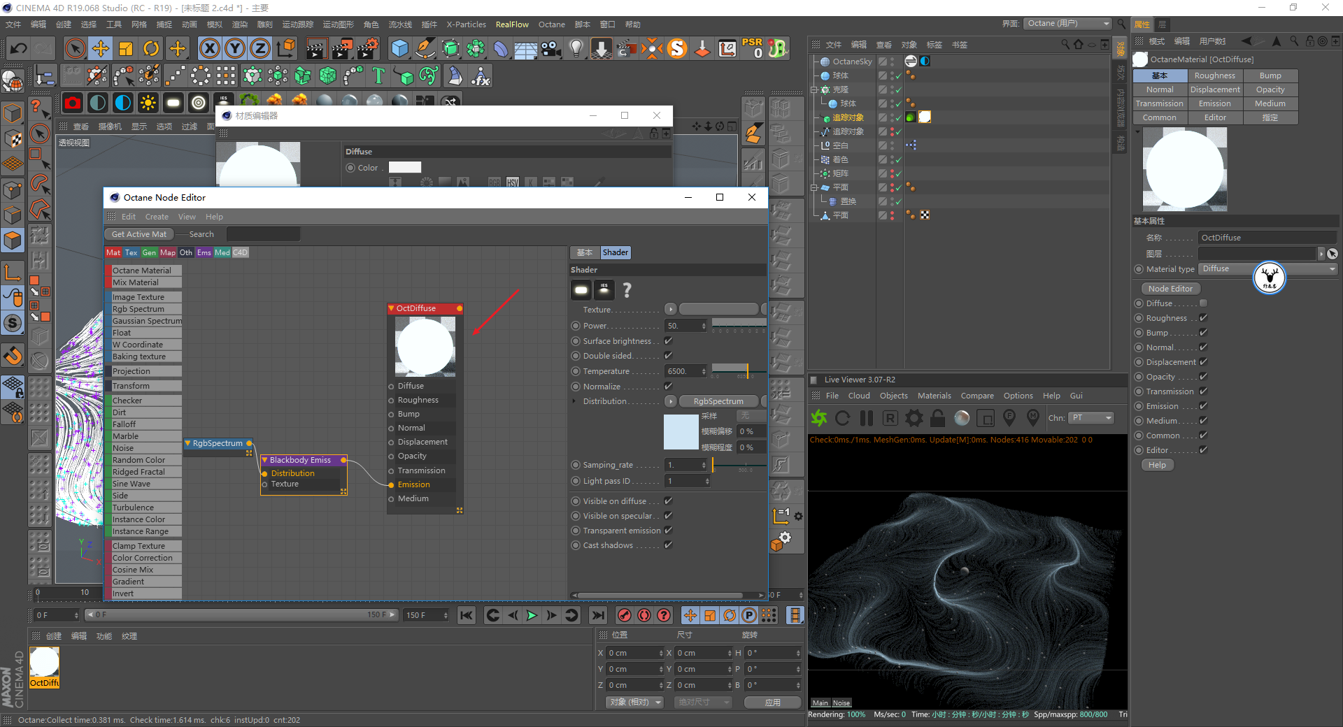This screenshot has width=1343, height=727.
Task: Click the Undo arrow icon in toolbar
Action: tap(18, 48)
